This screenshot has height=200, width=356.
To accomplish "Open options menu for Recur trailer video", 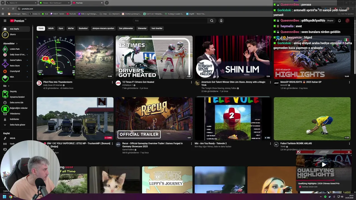I will click(191, 144).
